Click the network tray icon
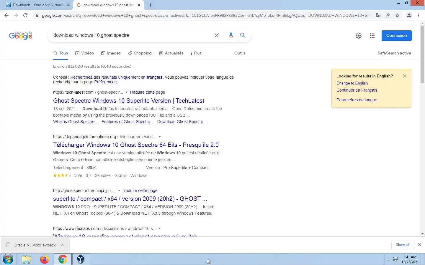 (395, 259)
